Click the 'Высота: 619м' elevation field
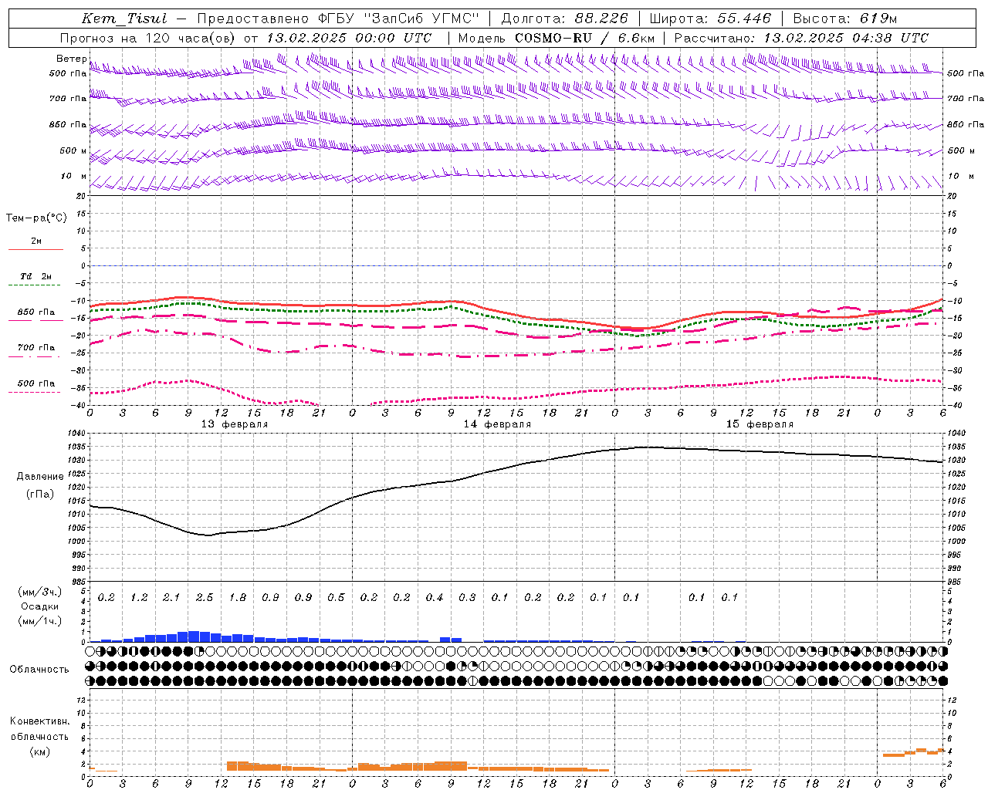 844,19
